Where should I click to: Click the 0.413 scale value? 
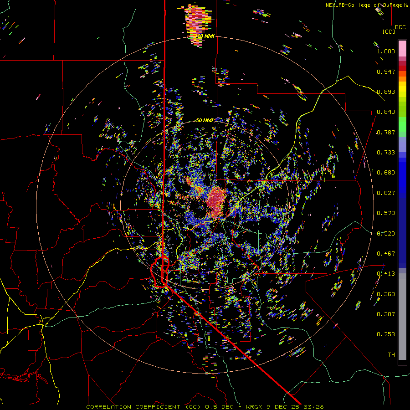pyautogui.click(x=386, y=274)
